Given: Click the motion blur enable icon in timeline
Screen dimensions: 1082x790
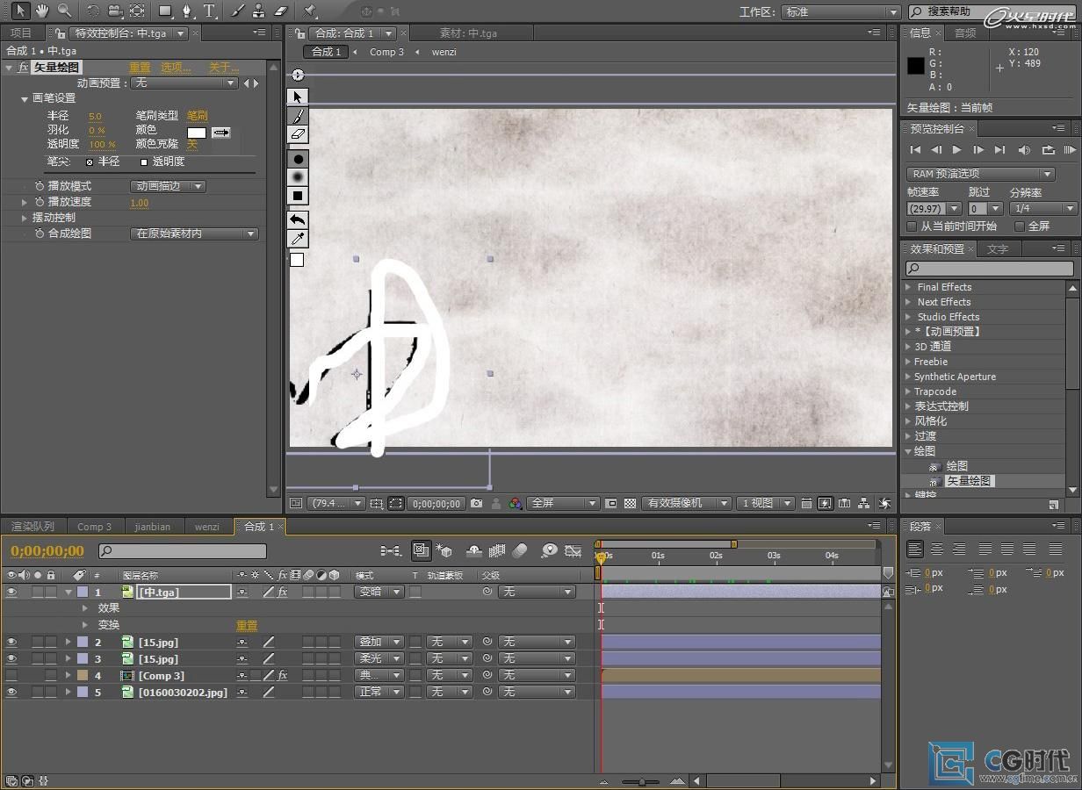Looking at the screenshot, I should point(520,550).
